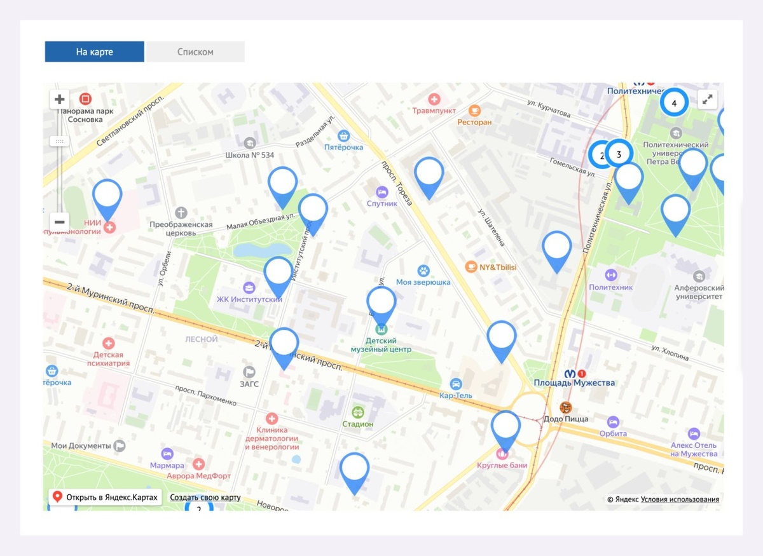763x556 pixels.
Task: Click the ЗАГС flag icon
Action: click(x=249, y=372)
